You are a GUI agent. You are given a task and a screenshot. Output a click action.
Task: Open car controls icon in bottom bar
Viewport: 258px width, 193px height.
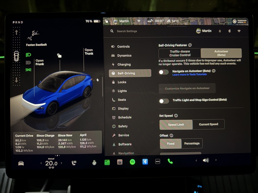21,163
